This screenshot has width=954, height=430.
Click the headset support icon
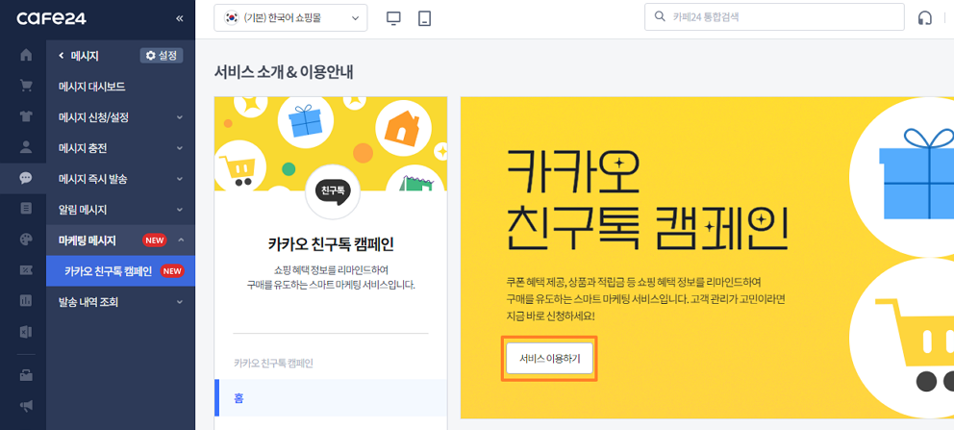[x=926, y=17]
